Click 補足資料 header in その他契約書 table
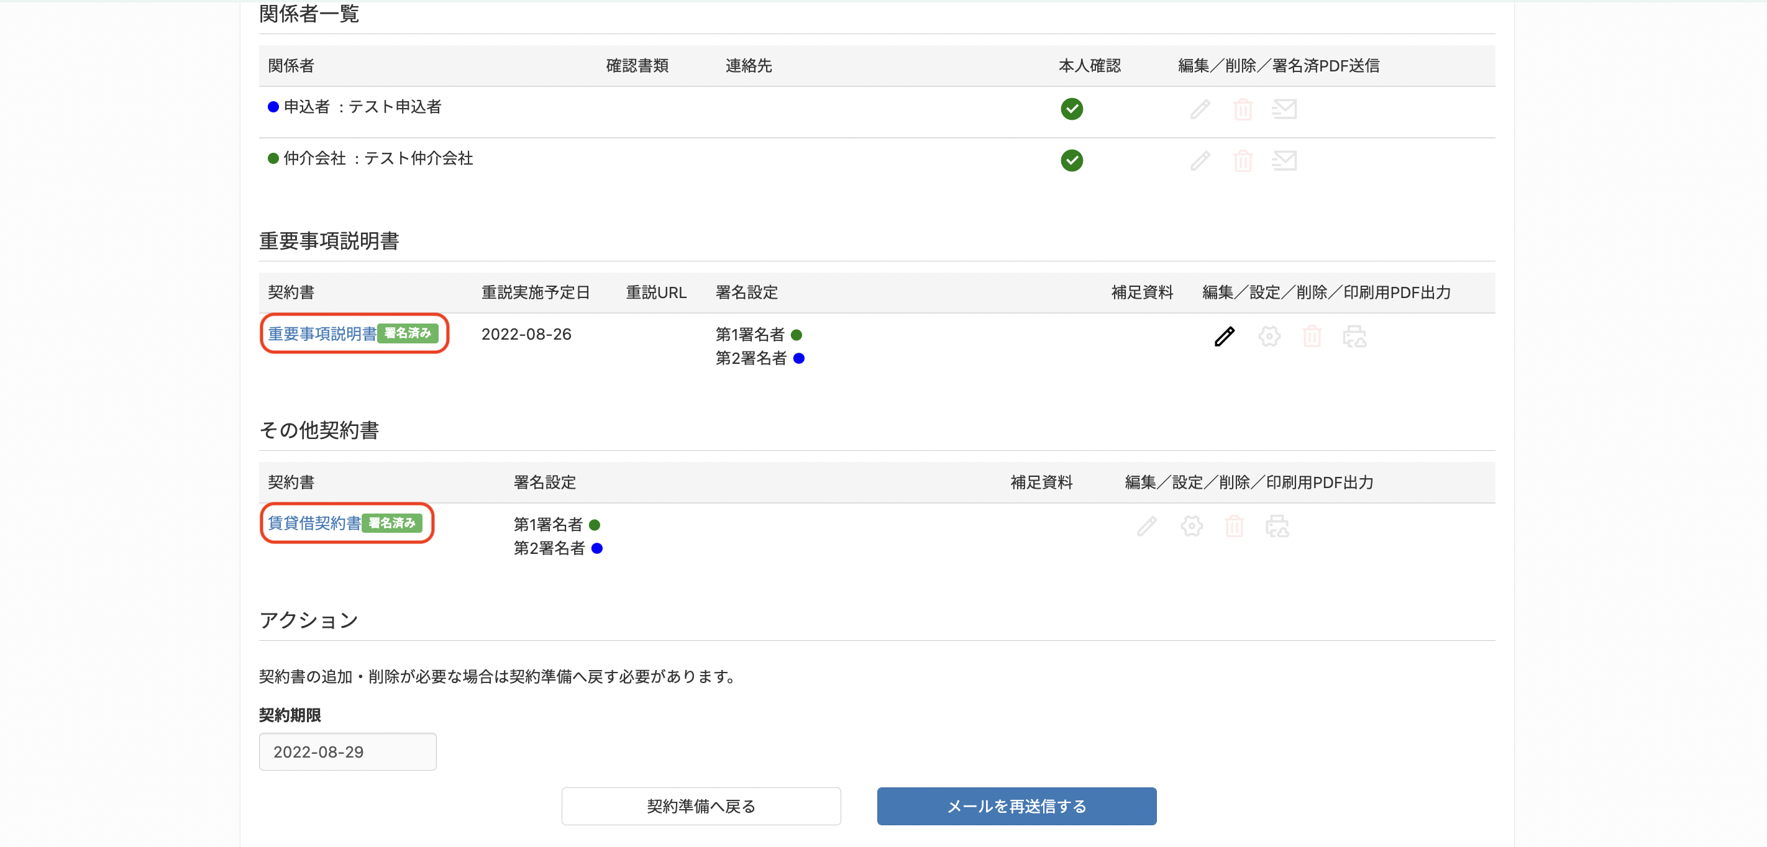Screen dimensions: 1767x847 tap(1041, 482)
